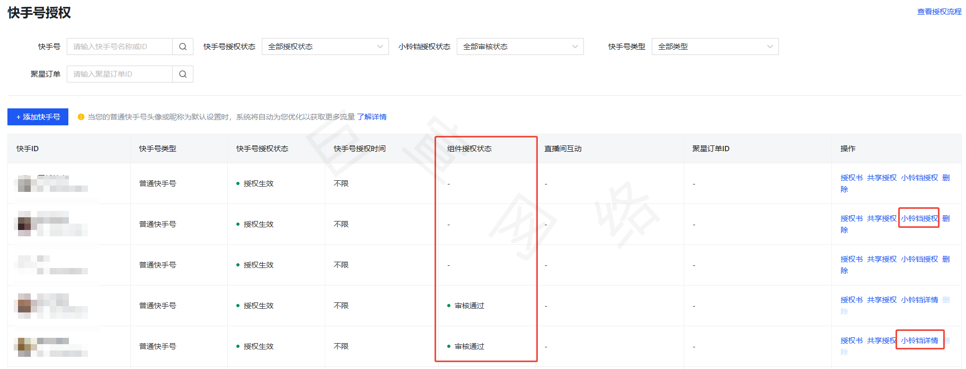Viewport: 966px width, 369px height.
Task: Click the 聚星订单ID column header
Action: [x=711, y=149]
